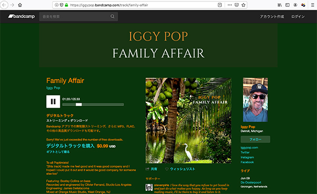The width and height of the screenshot is (317, 194).
Task: Click the Jun 09 show date
Action: coord(245,178)
